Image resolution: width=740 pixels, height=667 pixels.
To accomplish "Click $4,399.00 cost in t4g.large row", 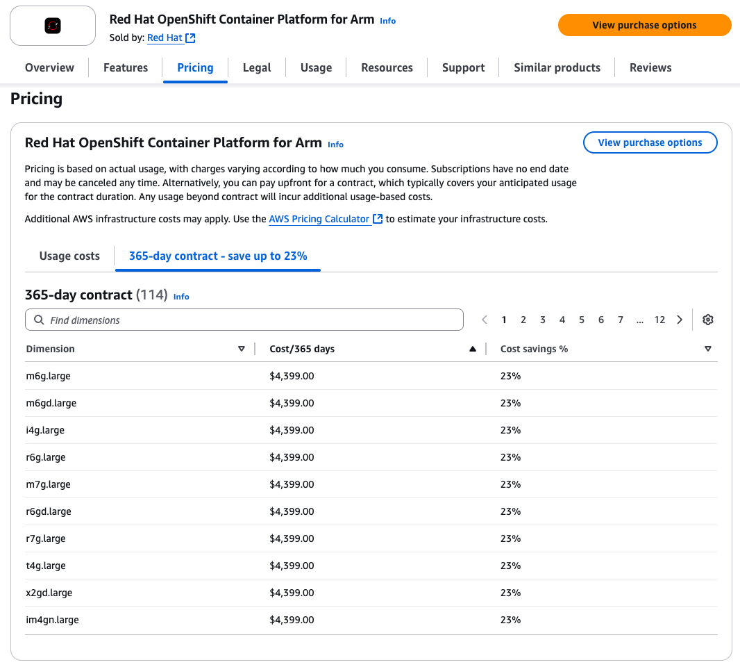I will [292, 566].
